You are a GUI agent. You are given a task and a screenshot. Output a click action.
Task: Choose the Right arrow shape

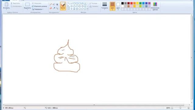click(x=80, y=6)
